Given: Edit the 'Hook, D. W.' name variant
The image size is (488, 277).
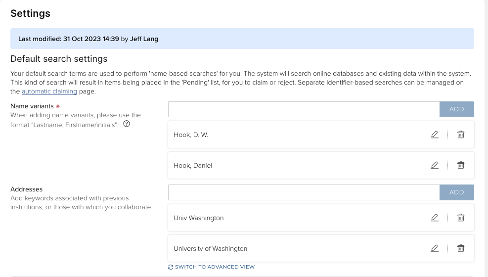Looking at the screenshot, I should pos(435,135).
